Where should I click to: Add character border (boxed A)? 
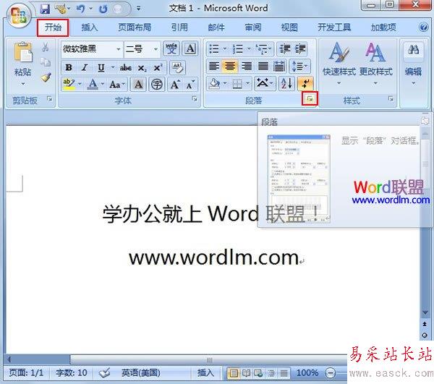pyautogui.click(x=190, y=49)
